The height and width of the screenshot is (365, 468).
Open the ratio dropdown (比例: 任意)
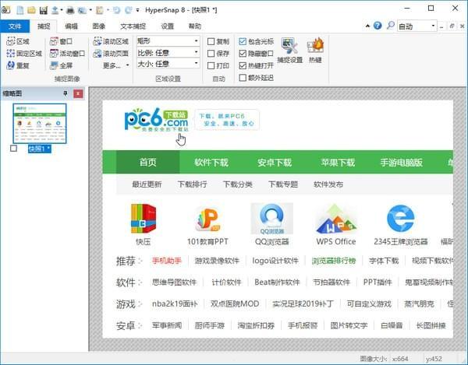(x=168, y=53)
